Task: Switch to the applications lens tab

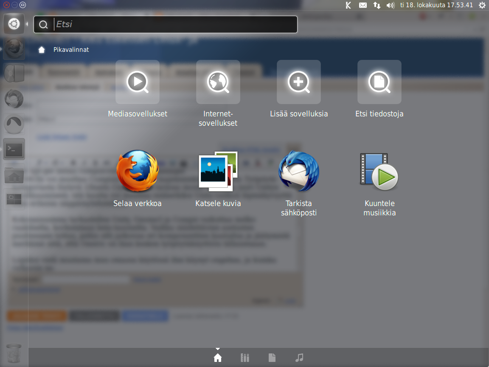Action: tap(245, 358)
